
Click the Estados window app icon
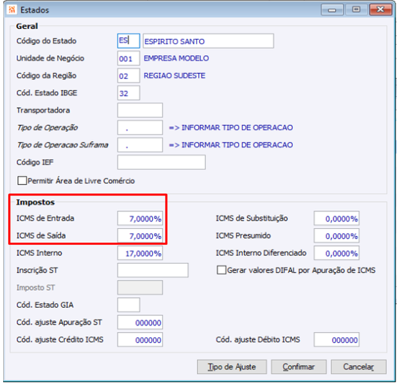(12, 10)
